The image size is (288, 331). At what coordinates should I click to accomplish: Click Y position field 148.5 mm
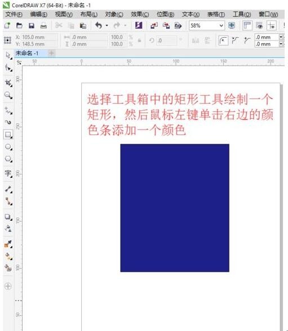click(x=39, y=44)
